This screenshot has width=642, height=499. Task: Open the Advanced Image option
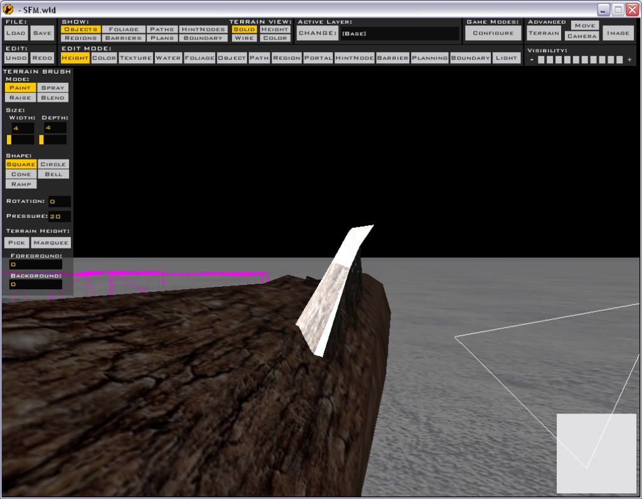(x=618, y=33)
